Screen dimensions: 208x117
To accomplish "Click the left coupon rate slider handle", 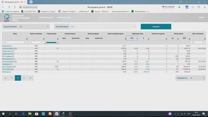I will [45, 42].
